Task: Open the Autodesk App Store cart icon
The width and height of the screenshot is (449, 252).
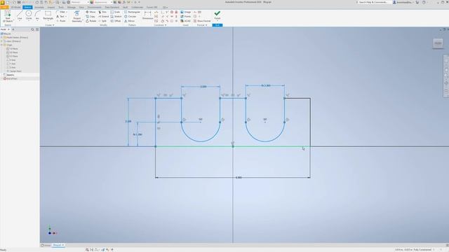Action: click(417, 2)
